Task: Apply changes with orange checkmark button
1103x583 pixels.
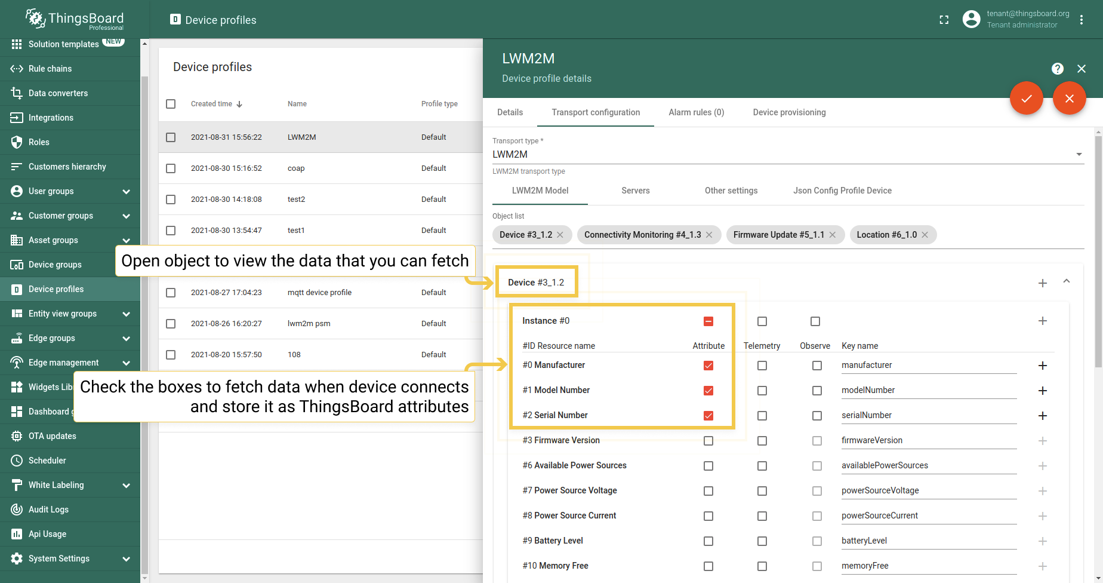Action: pos(1027,98)
